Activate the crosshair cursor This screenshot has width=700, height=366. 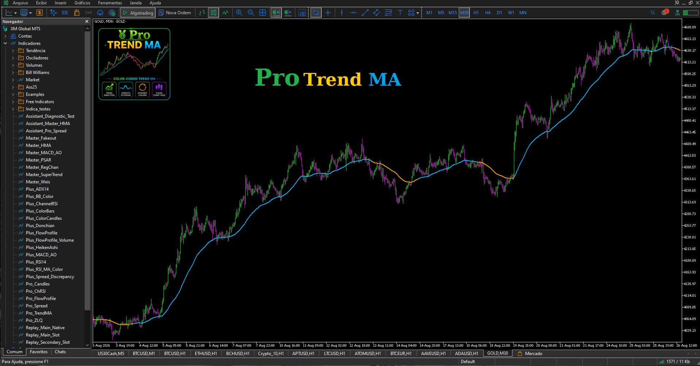click(328, 13)
